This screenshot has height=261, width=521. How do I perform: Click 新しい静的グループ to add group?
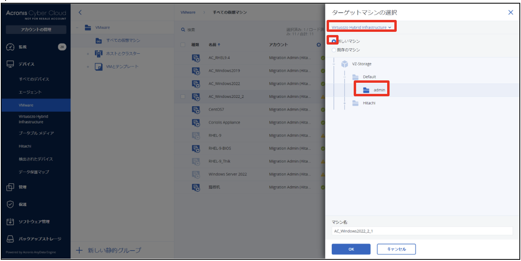click(108, 250)
